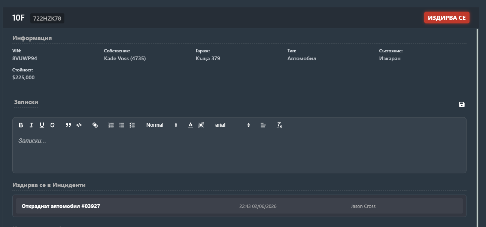The image size is (486, 227).
Task: Insert a checklist in notes
Action: (x=132, y=125)
